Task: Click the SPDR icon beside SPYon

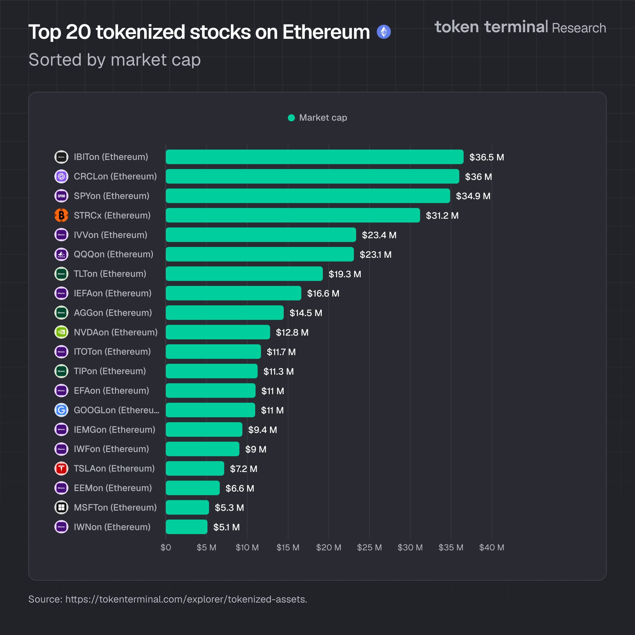Action: (x=61, y=196)
